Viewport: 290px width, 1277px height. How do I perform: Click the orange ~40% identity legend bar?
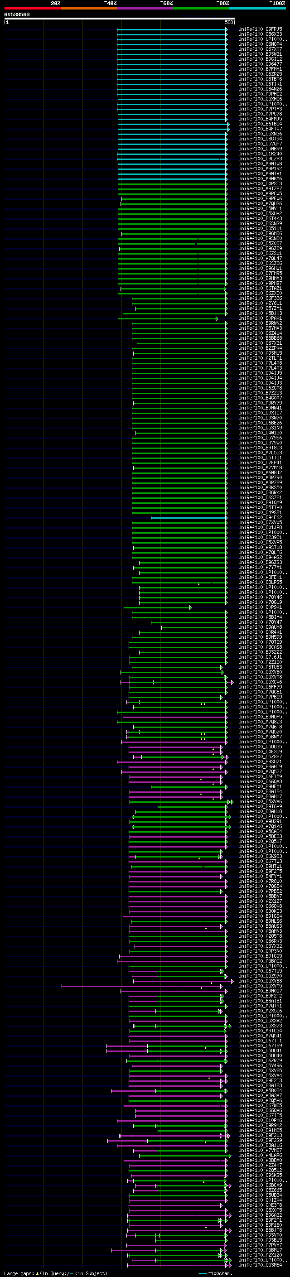pyautogui.click(x=89, y=8)
